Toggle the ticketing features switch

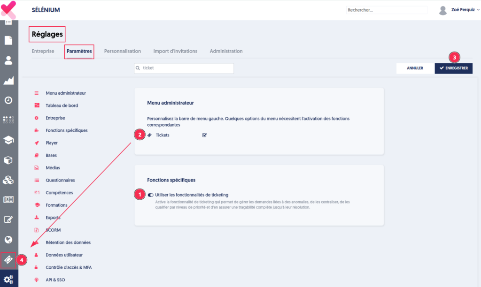point(150,195)
